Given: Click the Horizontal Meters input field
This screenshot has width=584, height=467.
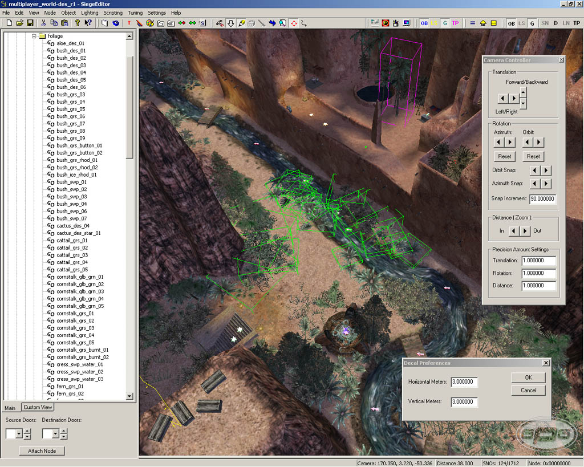Looking at the screenshot, I should 464,382.
